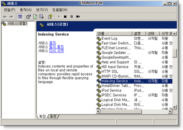The height and width of the screenshot is (130, 183).
Task: Select the InstallDriver Tabl service name
Action: [116, 86]
